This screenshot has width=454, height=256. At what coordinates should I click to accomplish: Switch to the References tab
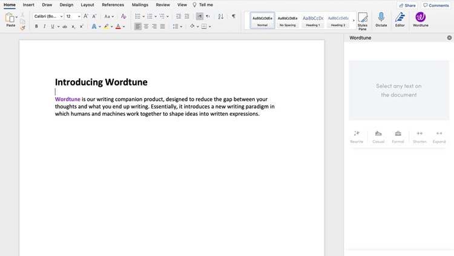(x=113, y=5)
